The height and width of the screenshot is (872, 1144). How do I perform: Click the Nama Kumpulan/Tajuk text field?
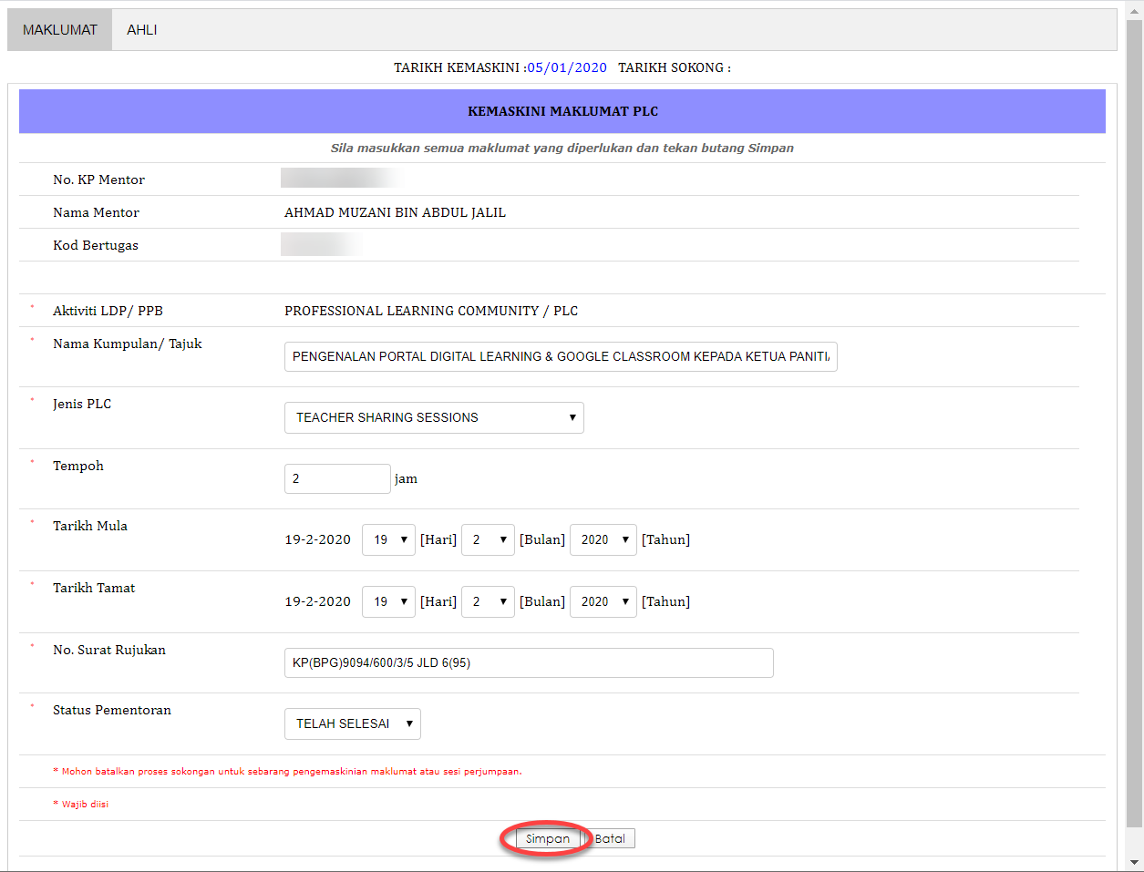tap(561, 356)
